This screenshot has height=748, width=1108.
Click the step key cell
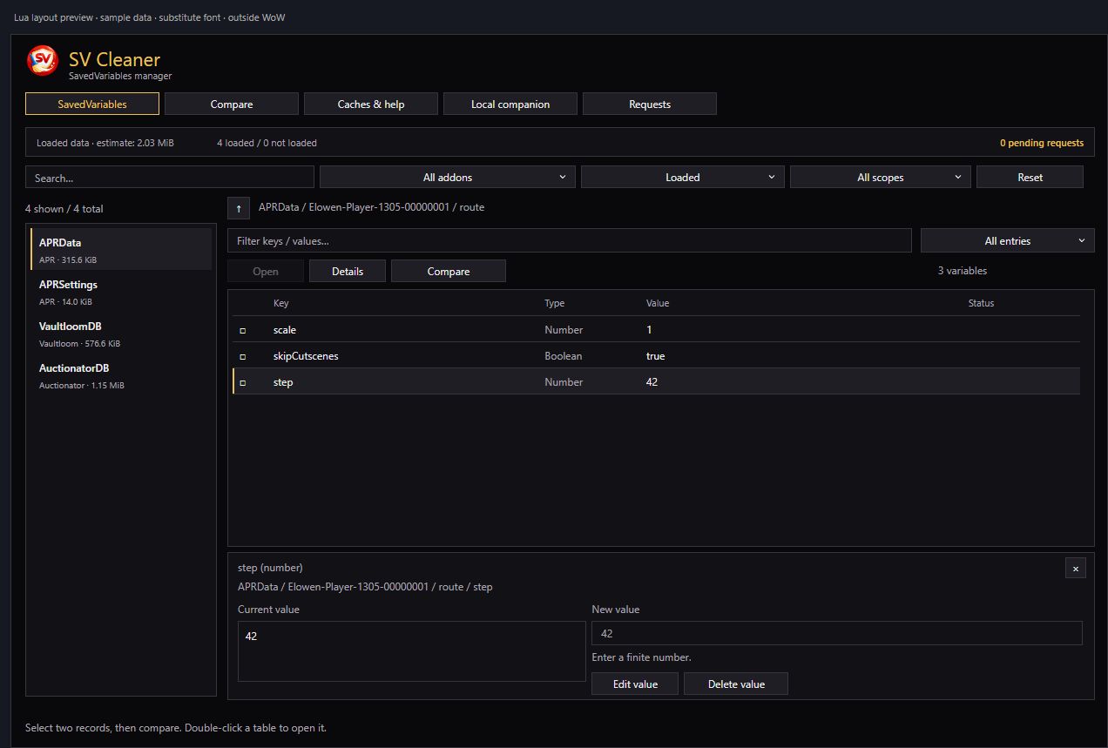(283, 382)
